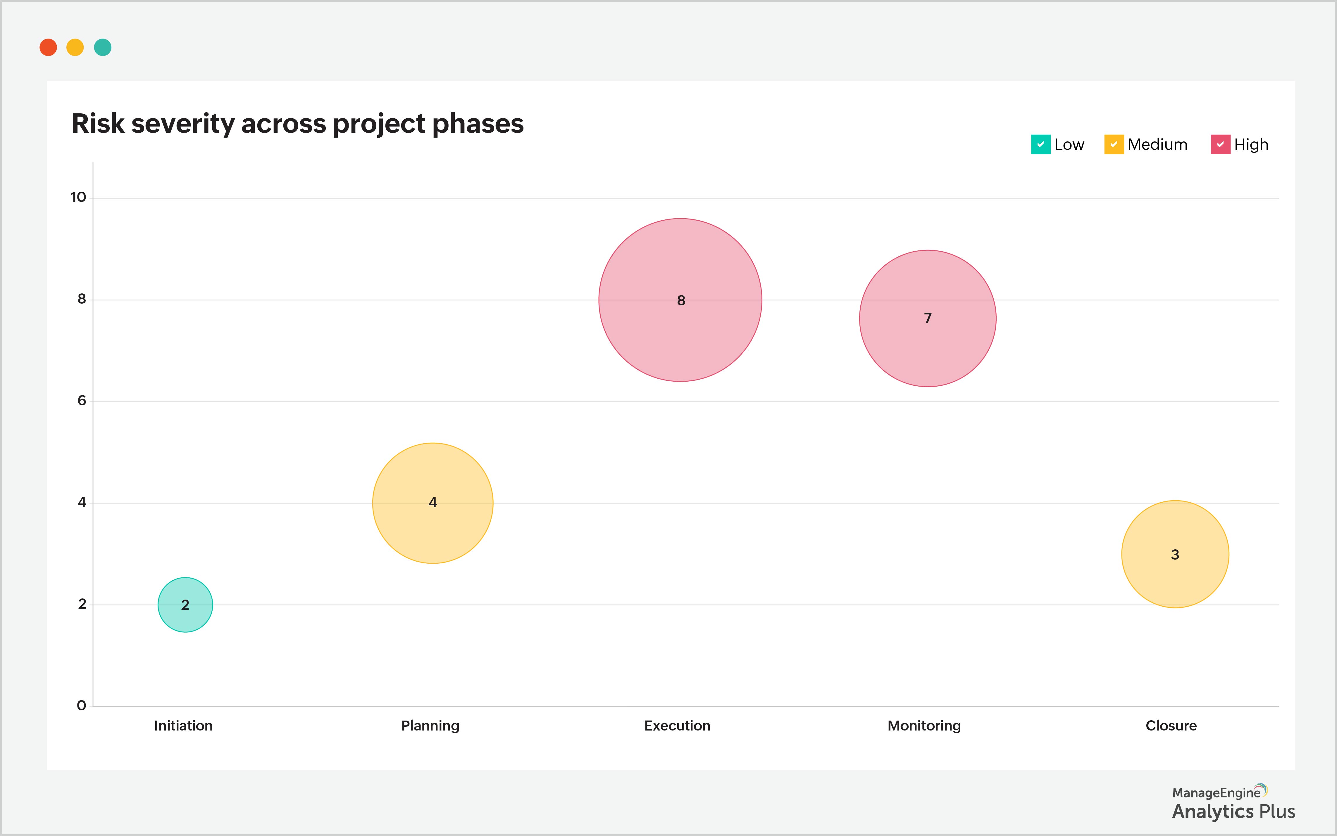
Task: Select the Closure axis label
Action: click(1171, 726)
